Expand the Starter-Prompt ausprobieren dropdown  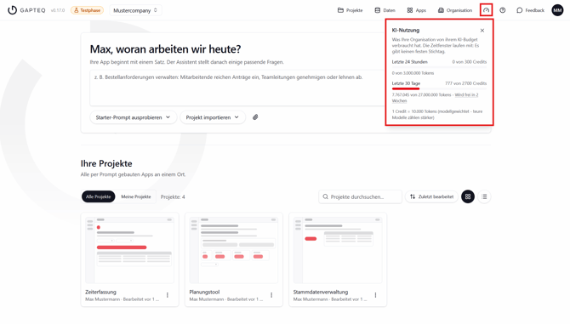(x=133, y=117)
